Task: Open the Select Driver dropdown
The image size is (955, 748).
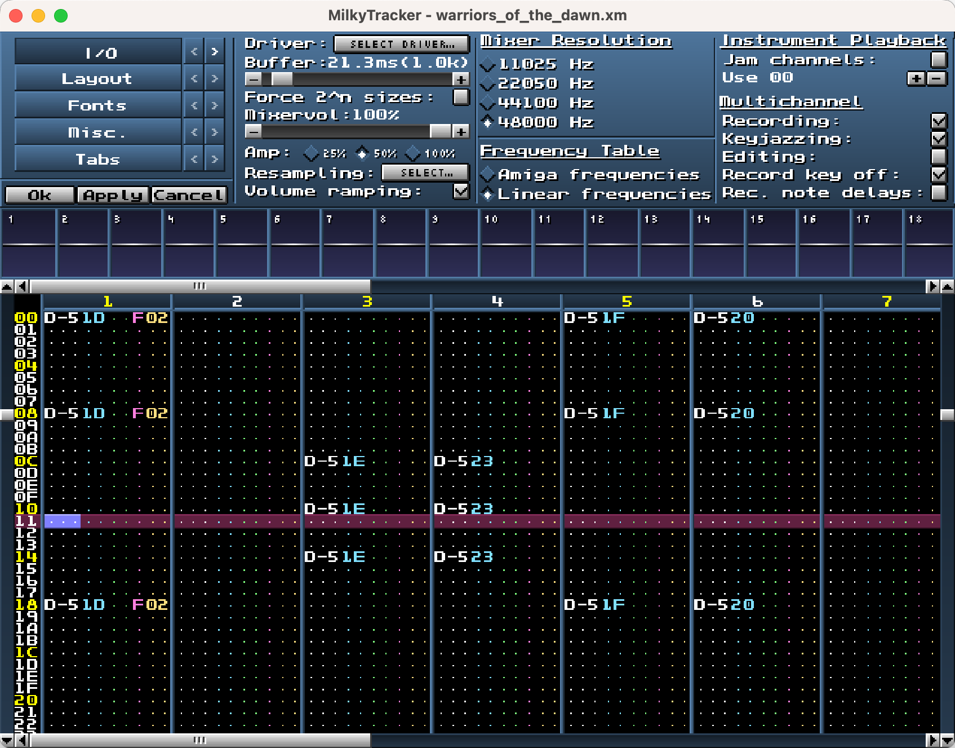Action: point(401,44)
